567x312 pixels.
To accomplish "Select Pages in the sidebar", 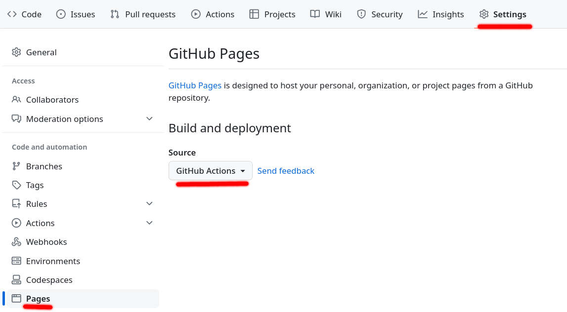I will coord(83,298).
